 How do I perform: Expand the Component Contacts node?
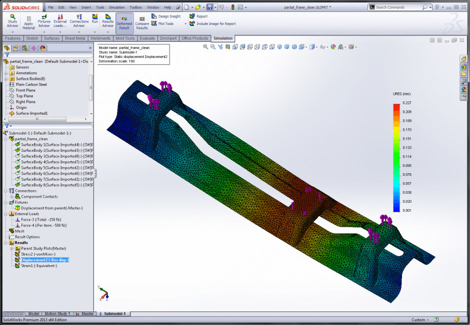(11, 197)
